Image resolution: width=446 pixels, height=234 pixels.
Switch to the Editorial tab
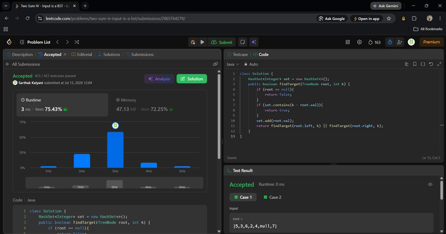coord(81,55)
